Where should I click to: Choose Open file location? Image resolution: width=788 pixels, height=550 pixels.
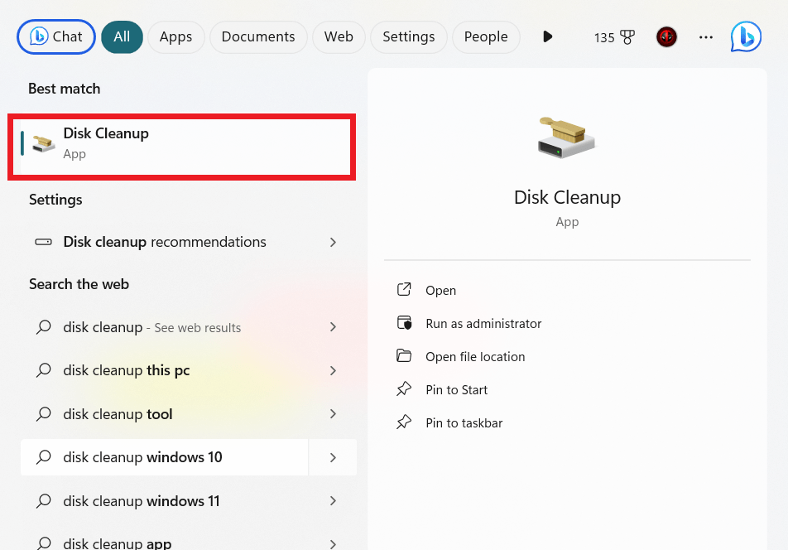point(475,357)
